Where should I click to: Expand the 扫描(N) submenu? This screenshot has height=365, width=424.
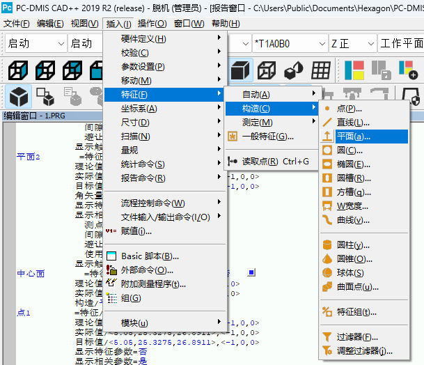tap(165, 137)
